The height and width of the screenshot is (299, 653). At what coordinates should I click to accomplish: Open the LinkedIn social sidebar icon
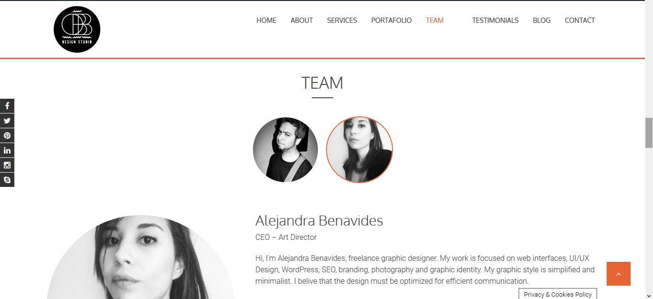click(7, 150)
